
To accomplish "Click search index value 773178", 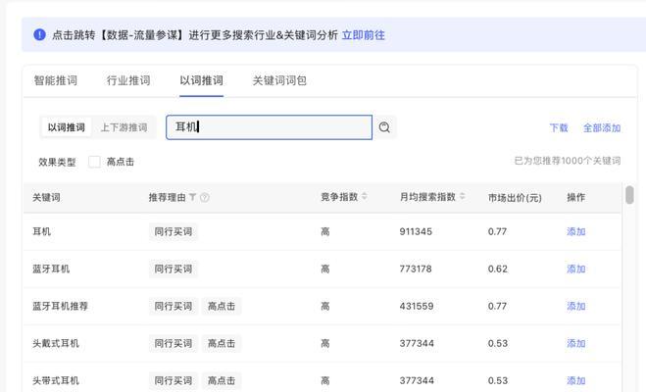I will click(x=416, y=269).
